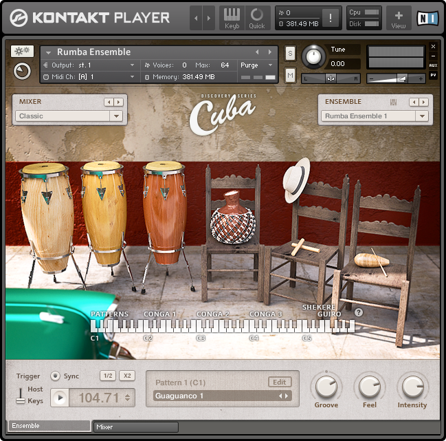
Task: Open the Quick load panel
Action: tap(257, 18)
